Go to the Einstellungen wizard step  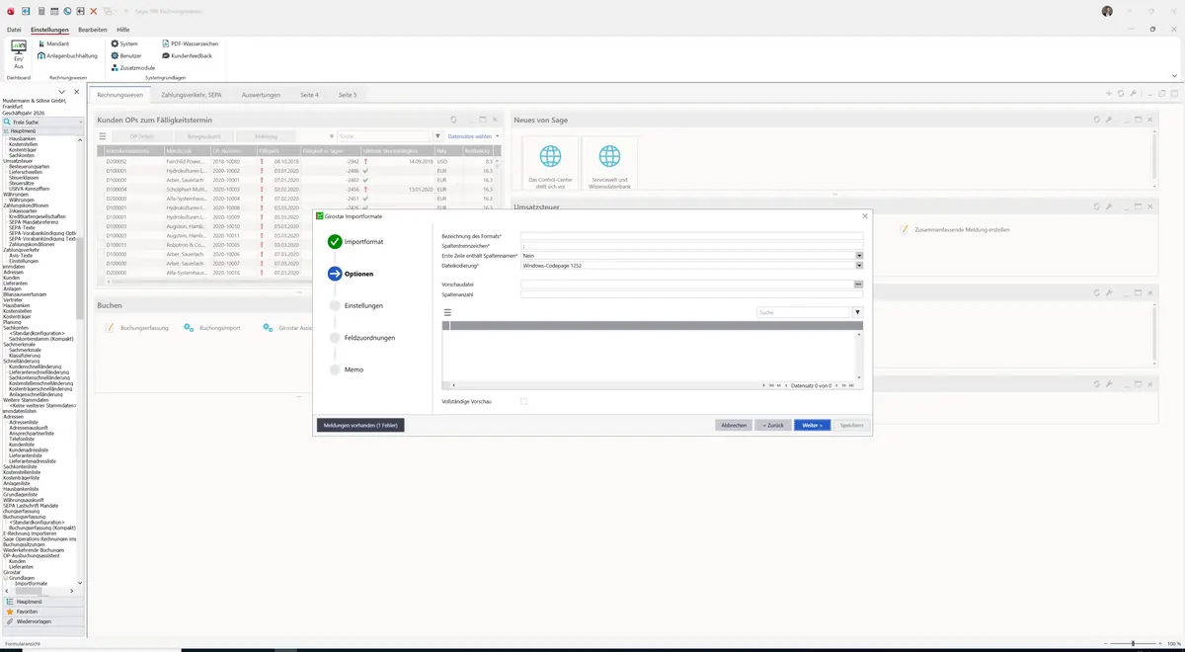pos(363,305)
